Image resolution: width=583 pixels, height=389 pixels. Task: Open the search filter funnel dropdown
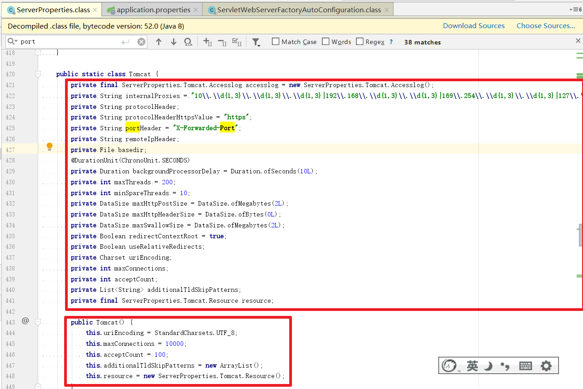click(256, 42)
